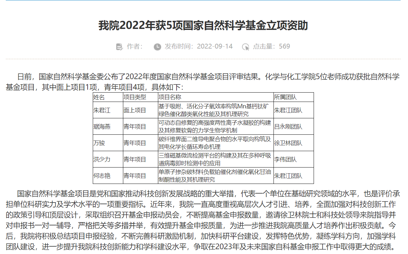408x254 pixels.
Task: Click the 项目名称 table header
Action: [x=170, y=97]
